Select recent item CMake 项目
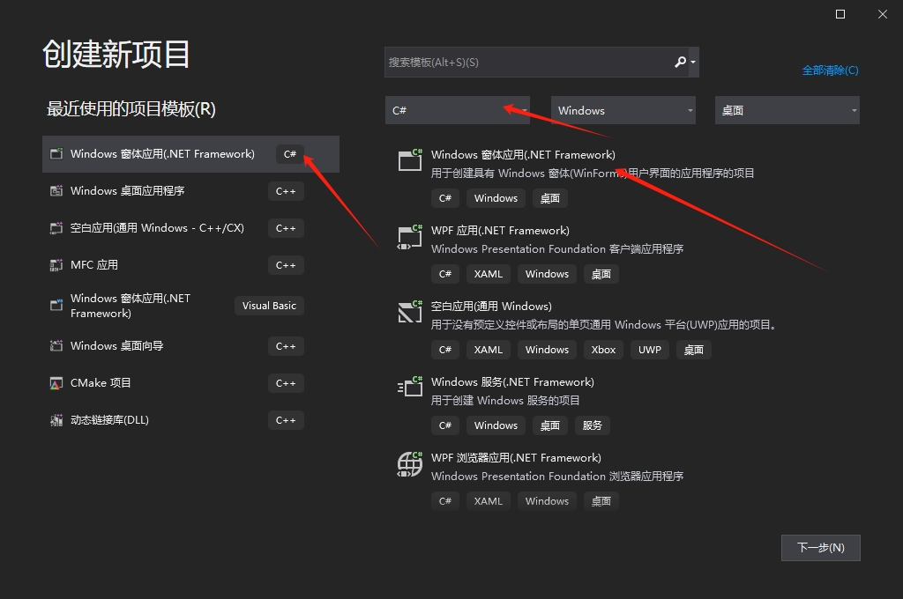Viewport: 903px width, 599px height. pyautogui.click(x=190, y=383)
